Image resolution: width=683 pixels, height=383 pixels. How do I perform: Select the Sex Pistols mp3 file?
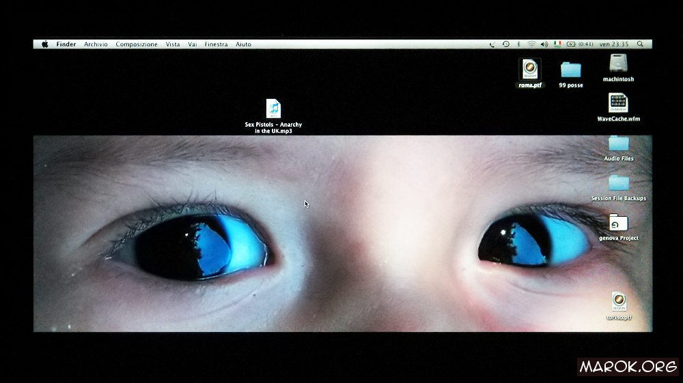click(273, 109)
